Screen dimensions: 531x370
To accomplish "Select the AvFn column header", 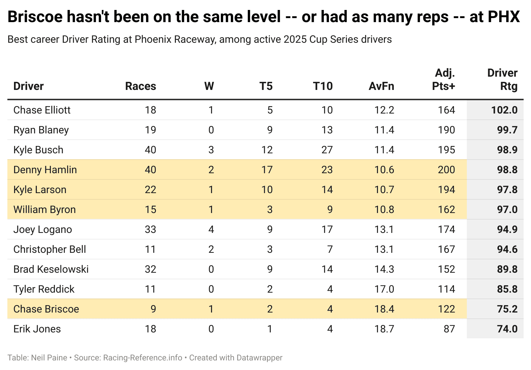I will (381, 86).
